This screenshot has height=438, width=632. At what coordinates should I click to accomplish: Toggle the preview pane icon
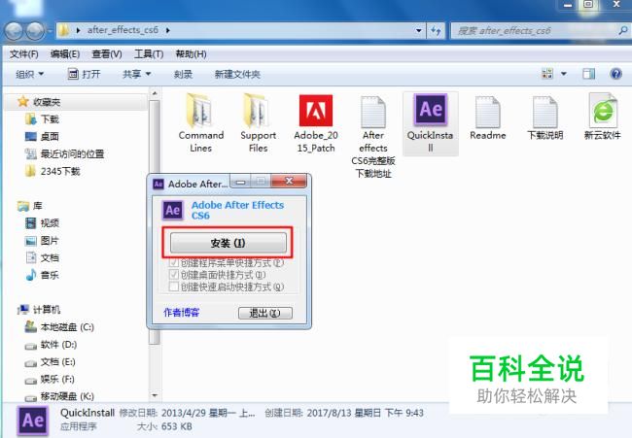588,74
